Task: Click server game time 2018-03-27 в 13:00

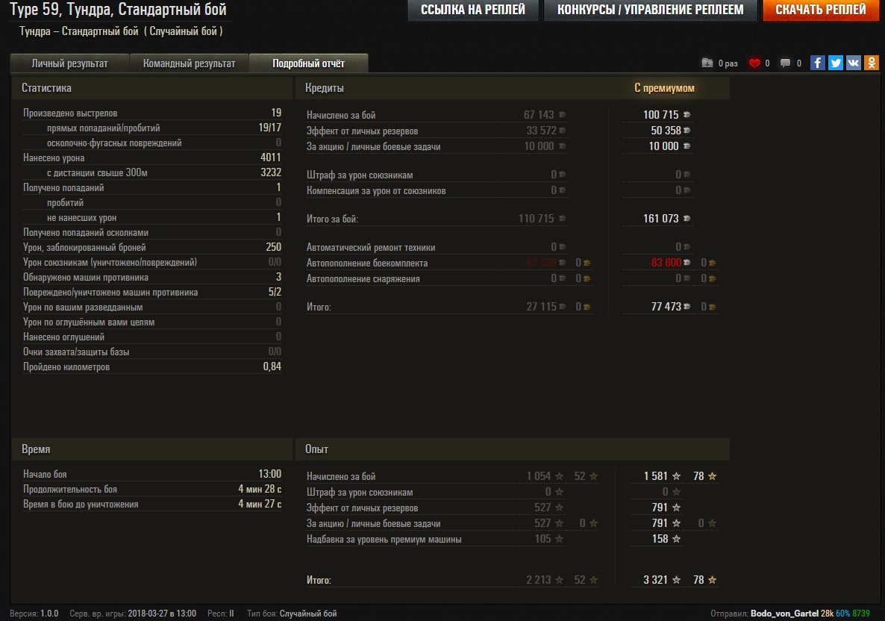Action: click(162, 613)
